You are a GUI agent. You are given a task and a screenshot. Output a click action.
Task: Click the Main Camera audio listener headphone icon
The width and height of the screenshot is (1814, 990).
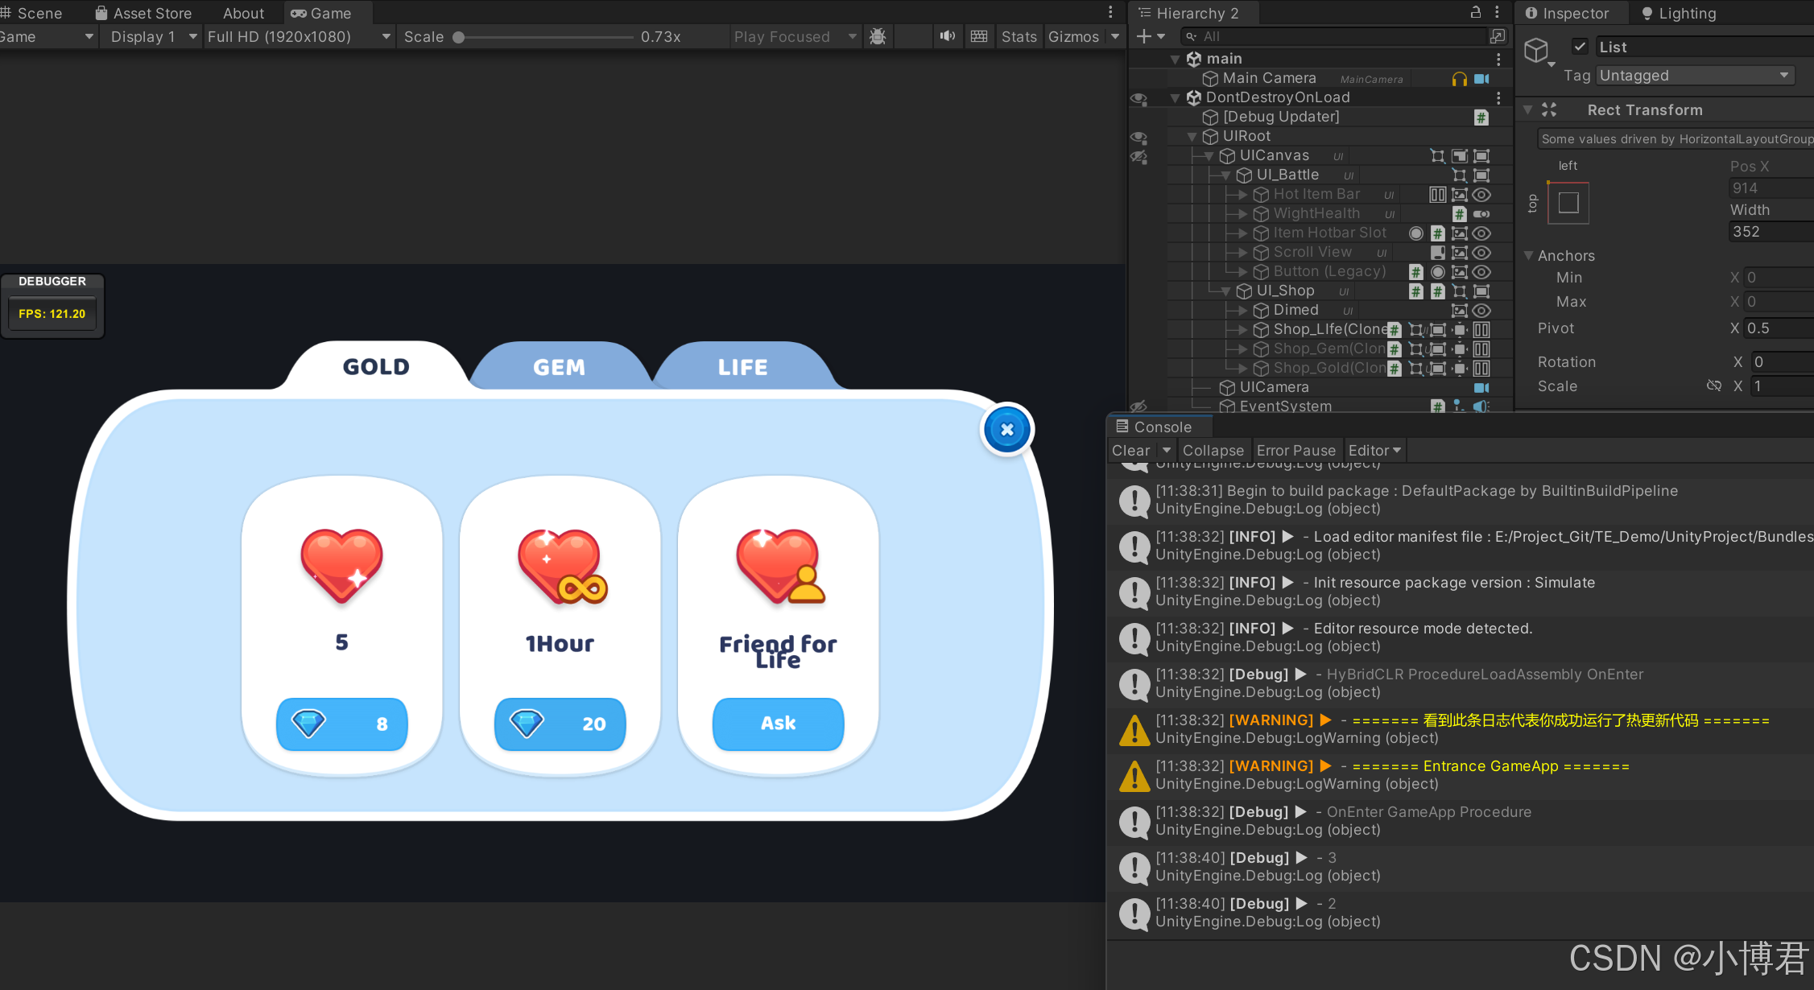(x=1459, y=79)
